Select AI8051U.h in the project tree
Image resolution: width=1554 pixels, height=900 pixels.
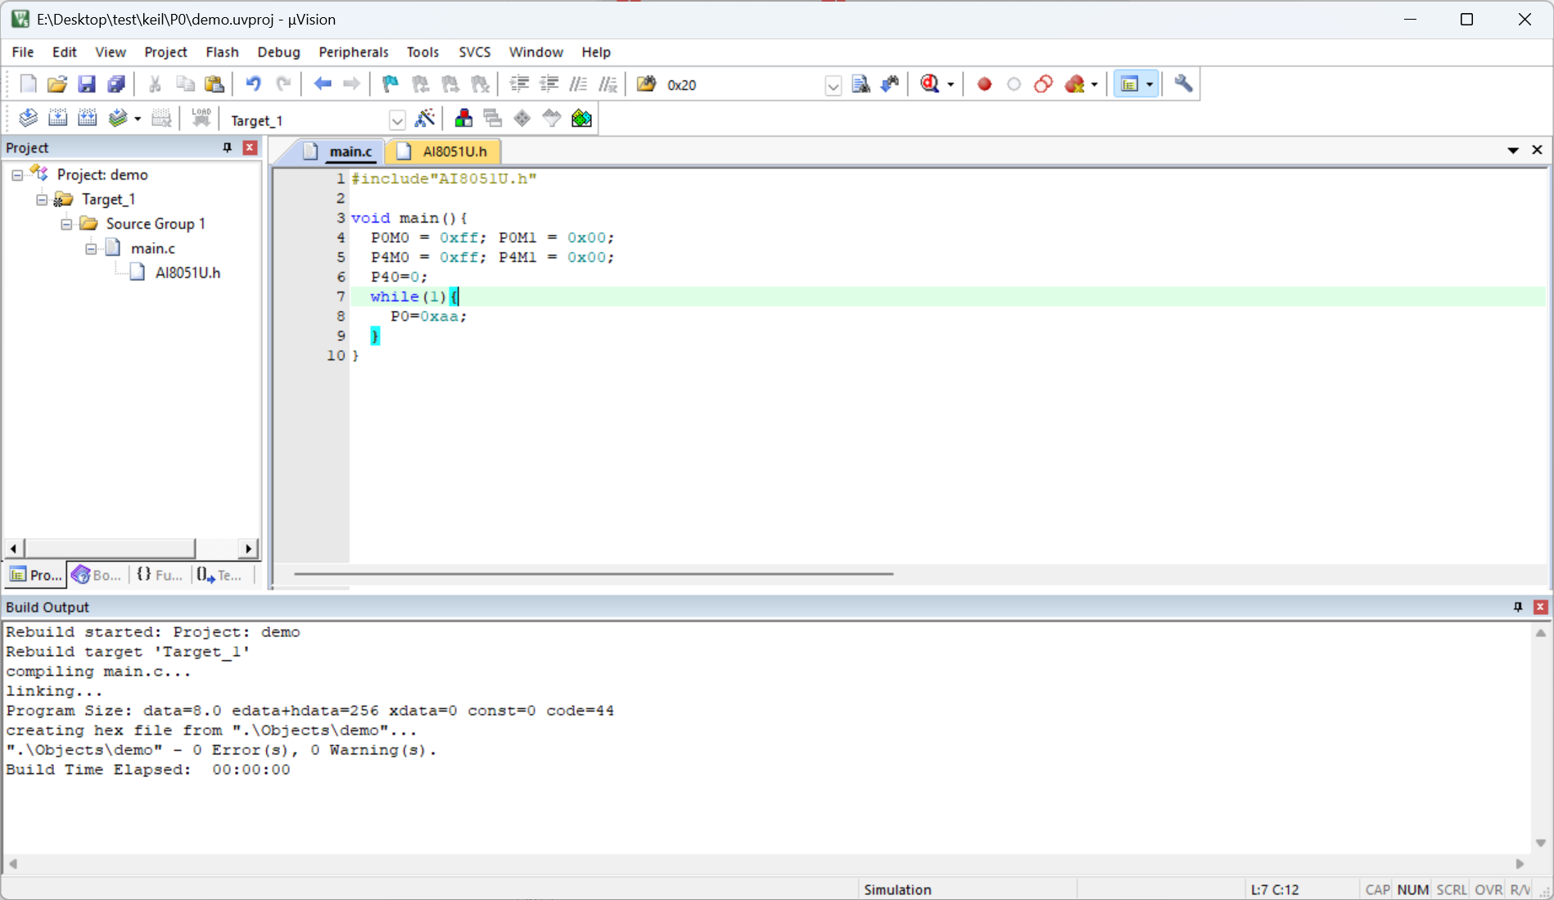pos(187,273)
